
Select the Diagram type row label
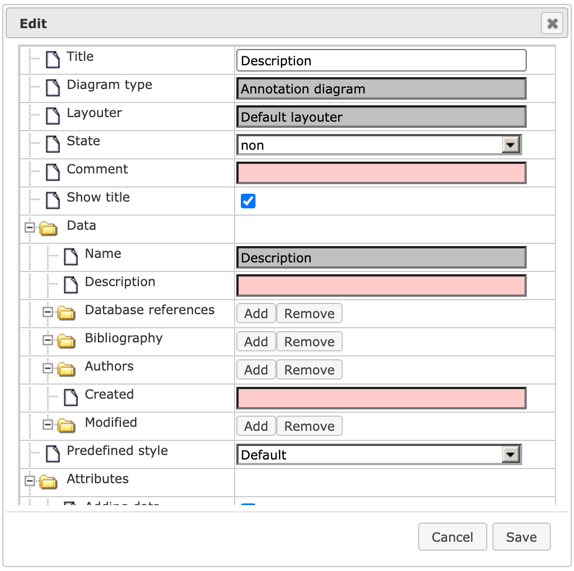(x=110, y=85)
